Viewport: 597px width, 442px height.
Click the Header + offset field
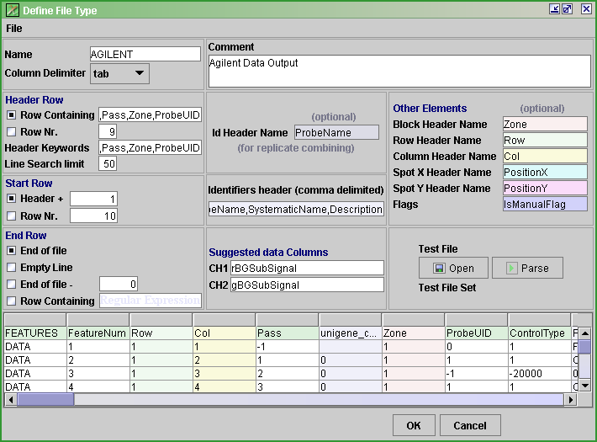pos(93,199)
